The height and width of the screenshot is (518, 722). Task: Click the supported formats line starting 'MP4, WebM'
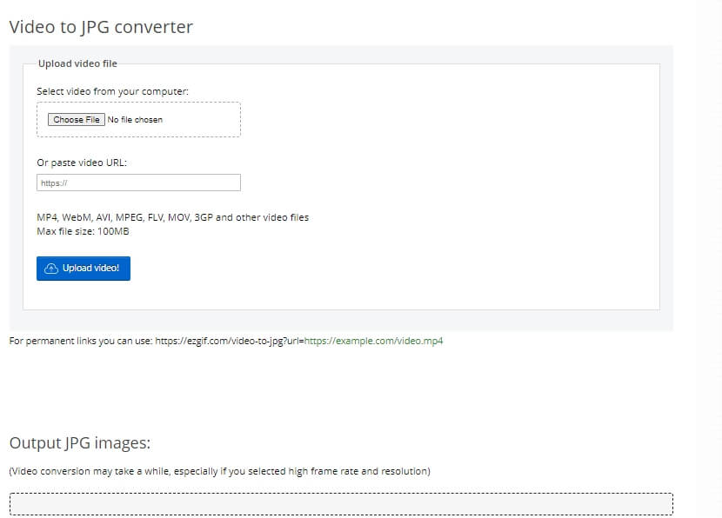(173, 217)
